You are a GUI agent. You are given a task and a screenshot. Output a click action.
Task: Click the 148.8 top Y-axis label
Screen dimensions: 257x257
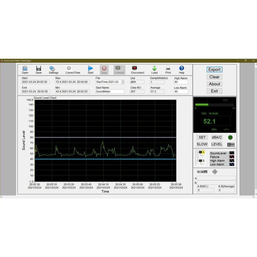pos(30,100)
